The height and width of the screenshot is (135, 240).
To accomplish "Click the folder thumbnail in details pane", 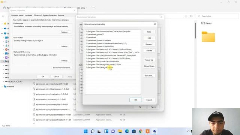I will coord(208,37).
